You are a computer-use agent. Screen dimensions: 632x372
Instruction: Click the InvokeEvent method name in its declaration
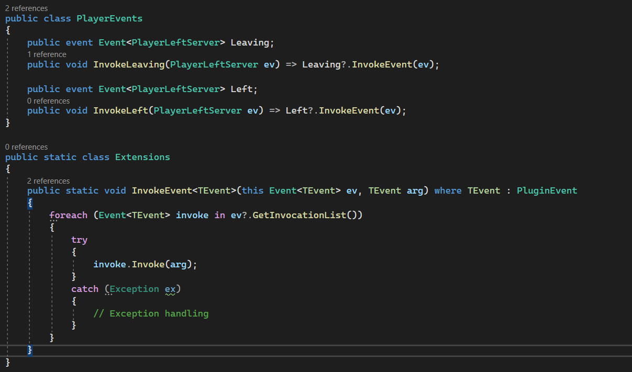pos(162,190)
